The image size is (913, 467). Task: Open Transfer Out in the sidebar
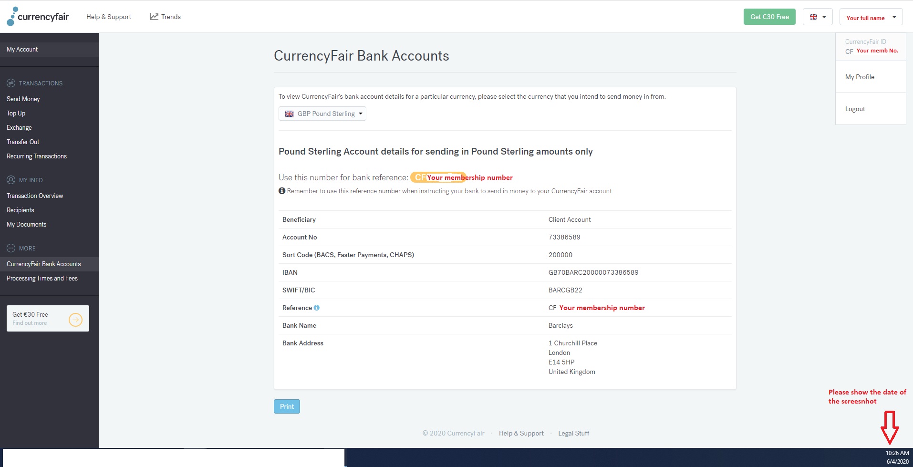pyautogui.click(x=23, y=142)
